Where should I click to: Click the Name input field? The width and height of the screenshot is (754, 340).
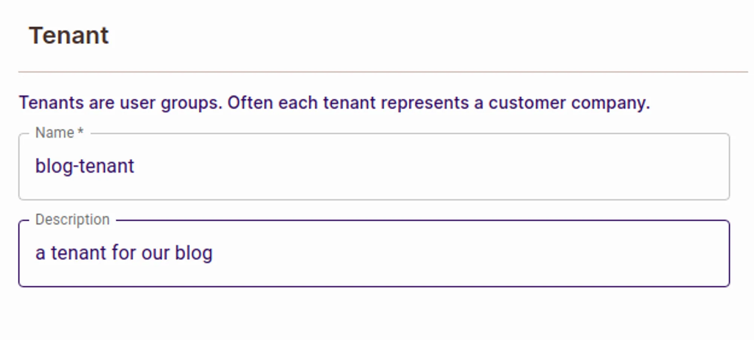(x=373, y=167)
